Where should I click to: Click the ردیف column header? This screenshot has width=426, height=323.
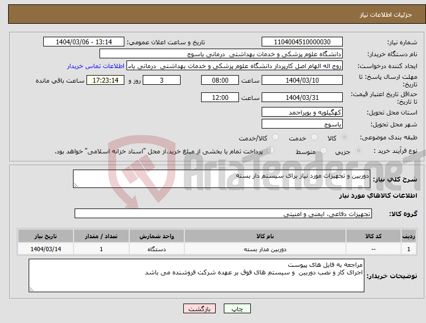coord(409,236)
